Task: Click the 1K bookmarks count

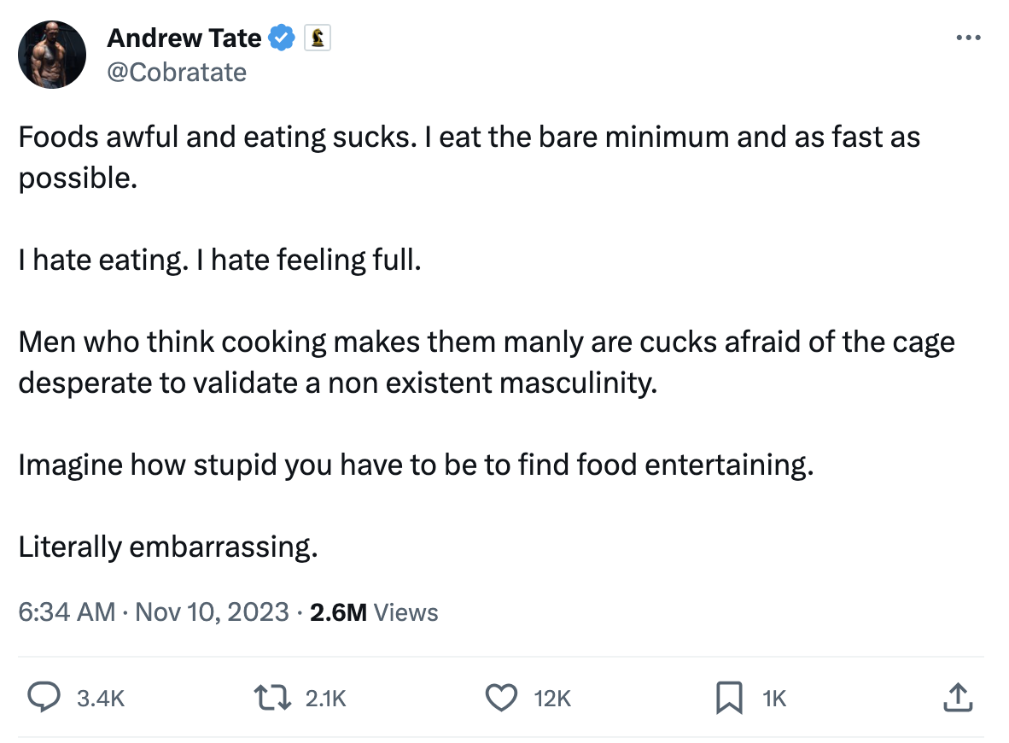Action: tap(773, 699)
